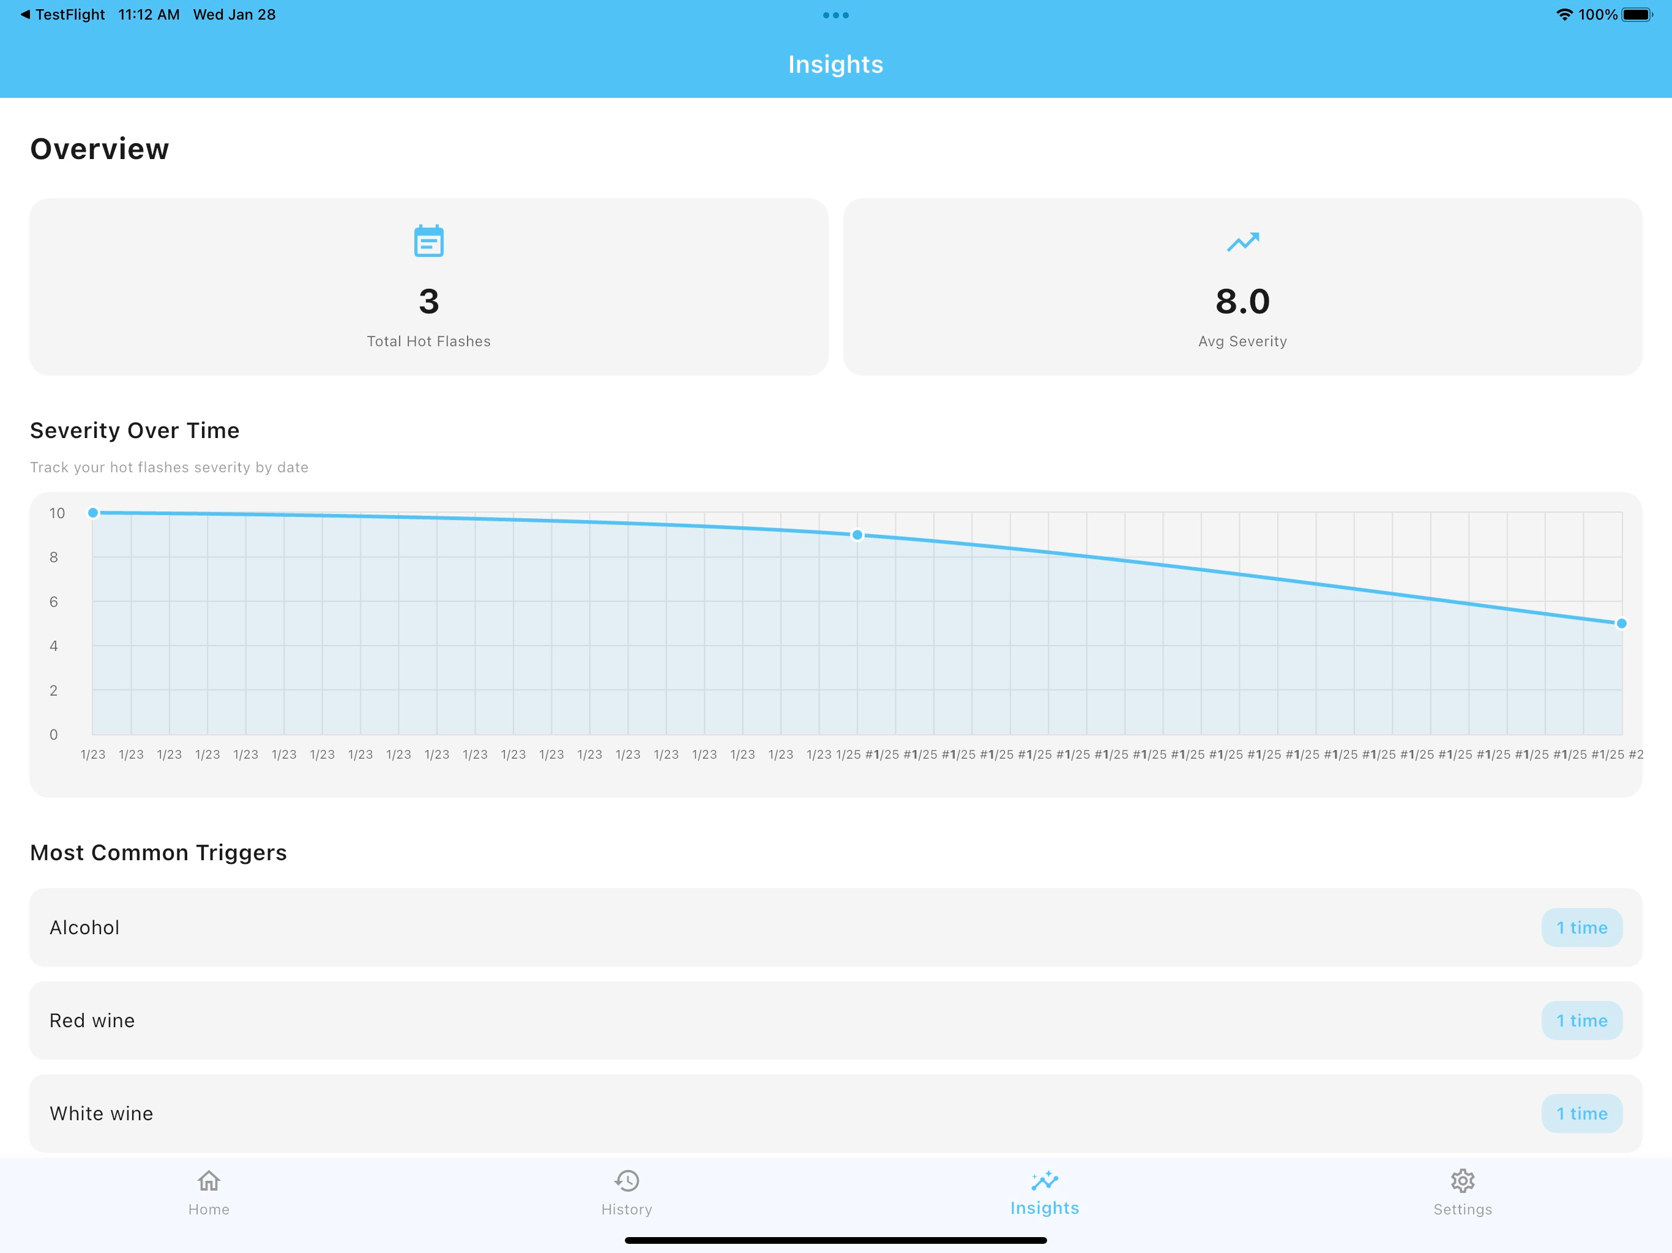
Task: Select the Insights sparkle chart icon
Action: click(1045, 1180)
